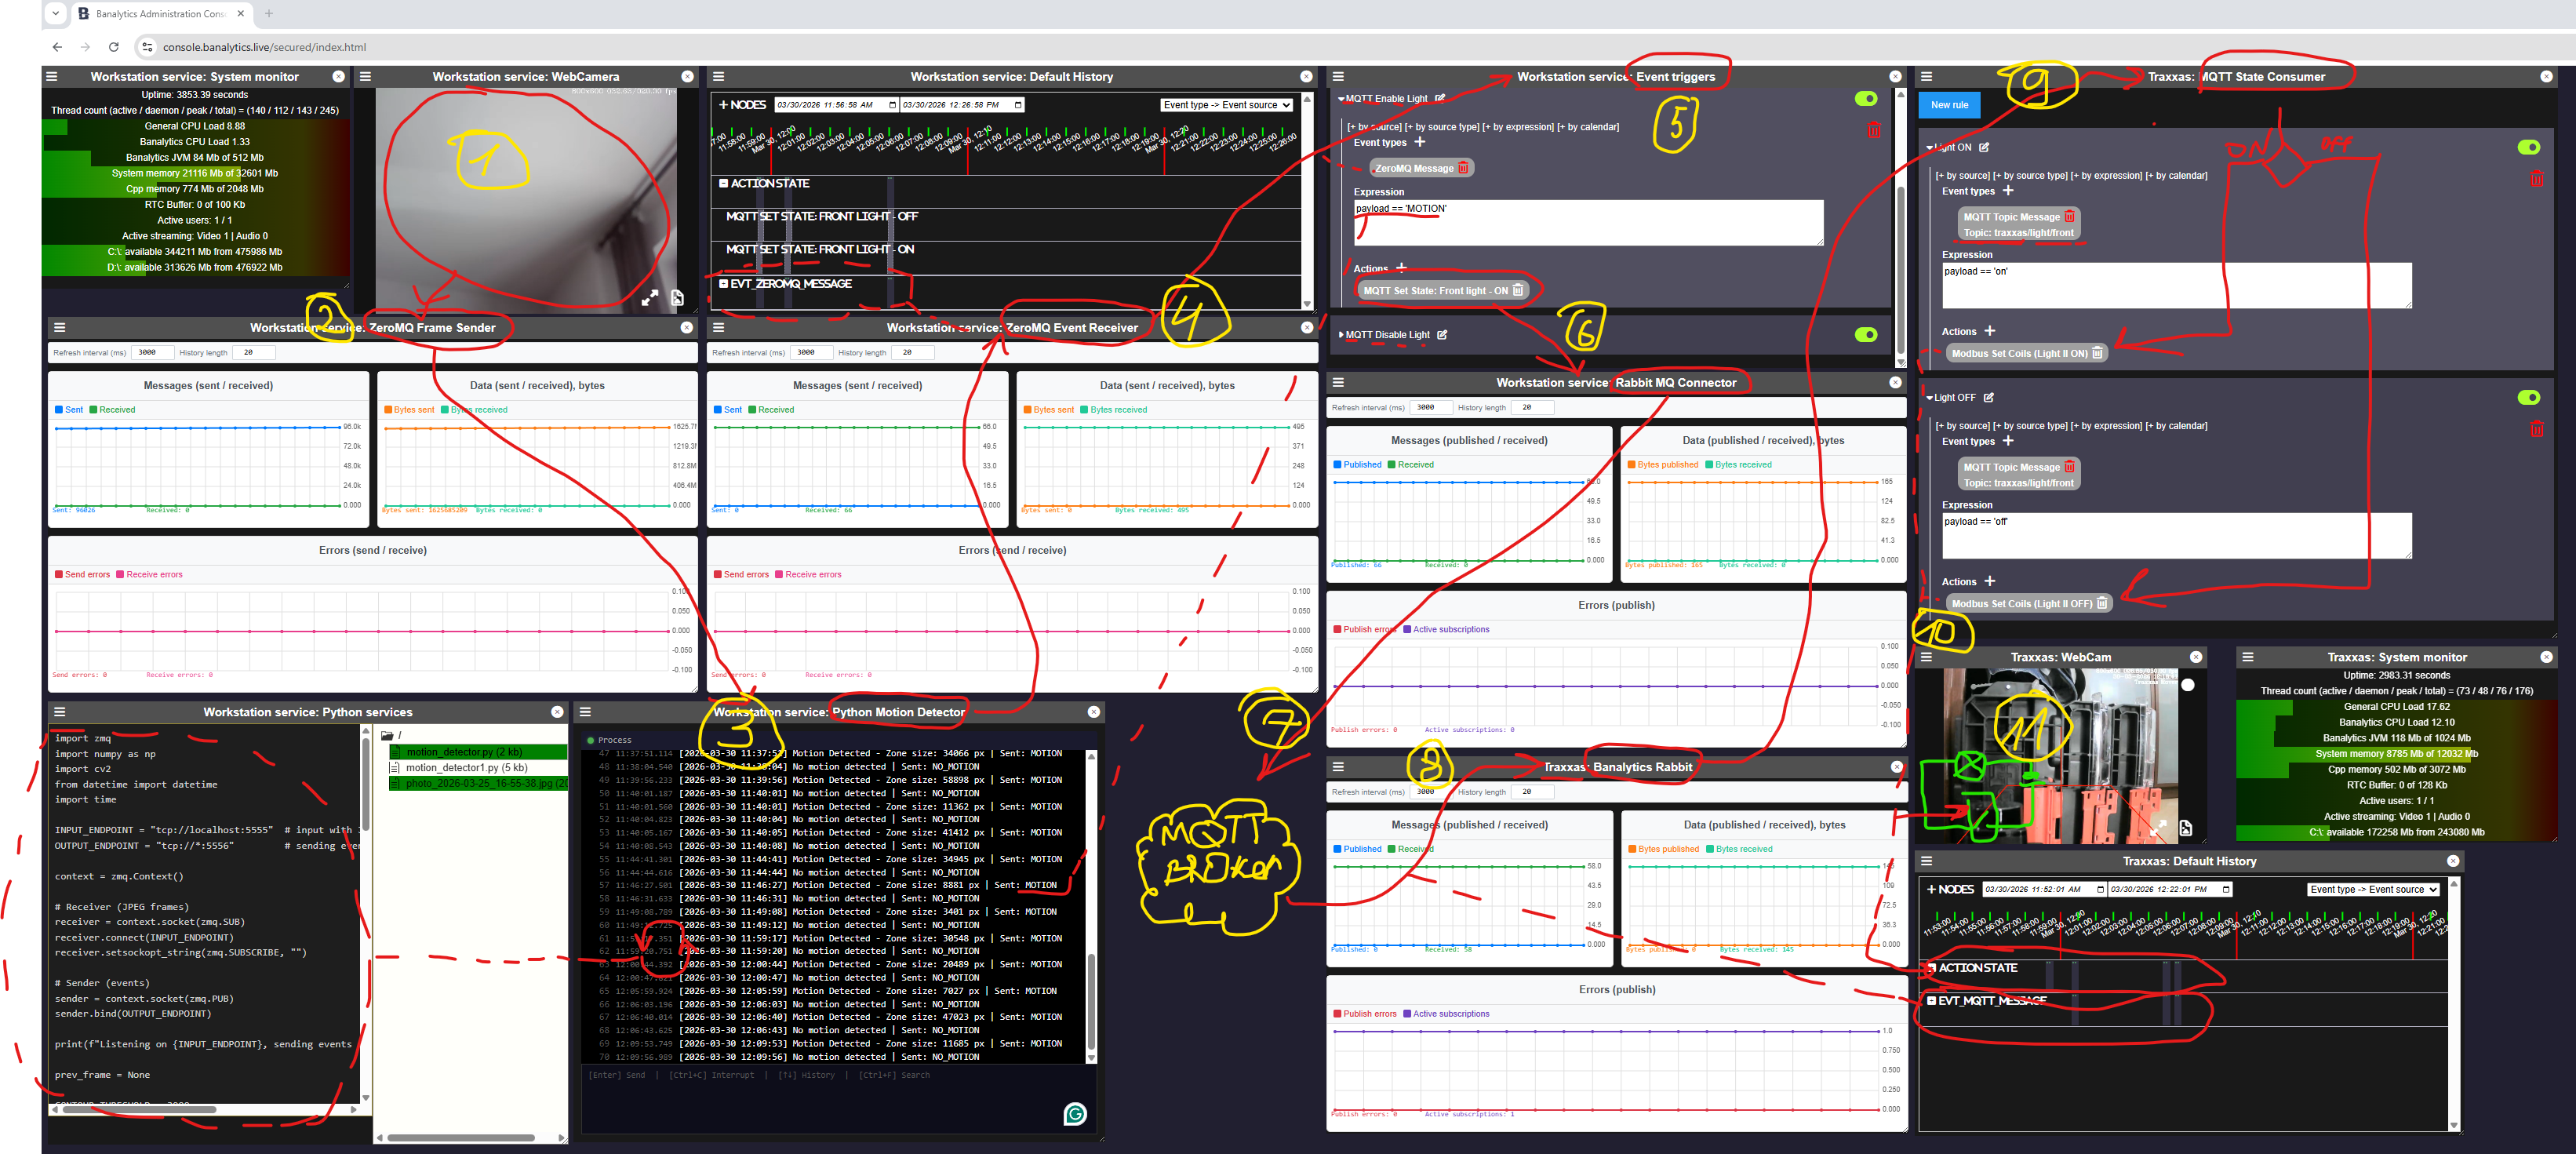Viewport: 2576px width, 1154px height.
Task: Open Event type dropdown in Traxxas Default History
Action: pos(2373,890)
